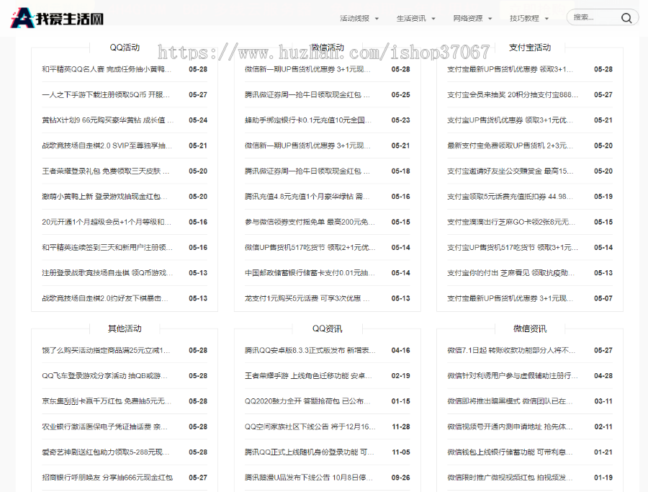
Task: Open the 支付宝活动 section heading
Action: 530,48
